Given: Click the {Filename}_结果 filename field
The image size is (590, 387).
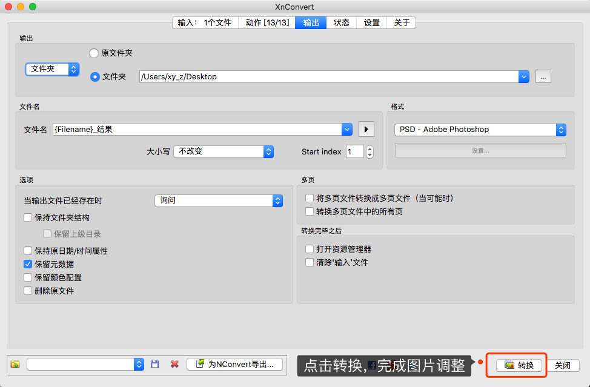Looking at the screenshot, I should click(x=197, y=130).
